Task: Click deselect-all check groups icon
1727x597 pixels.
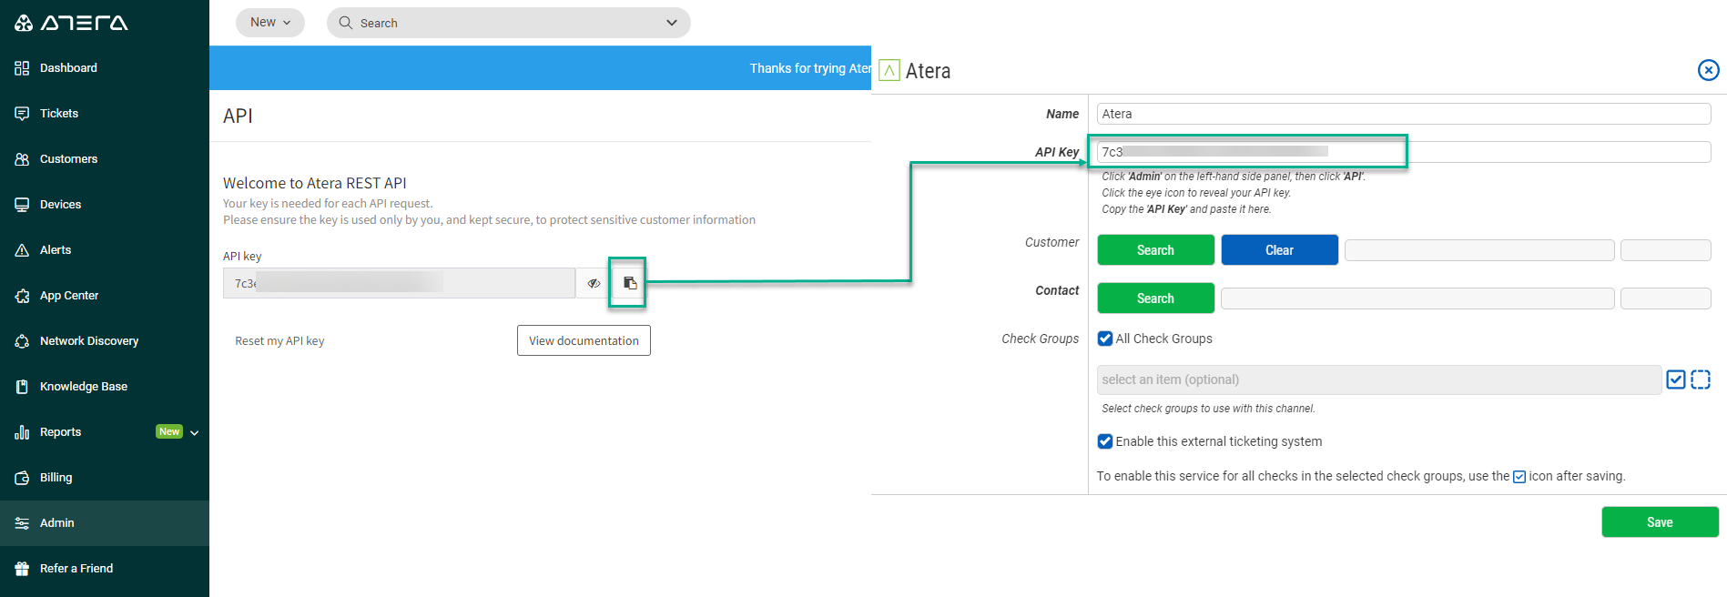Action: (1701, 379)
